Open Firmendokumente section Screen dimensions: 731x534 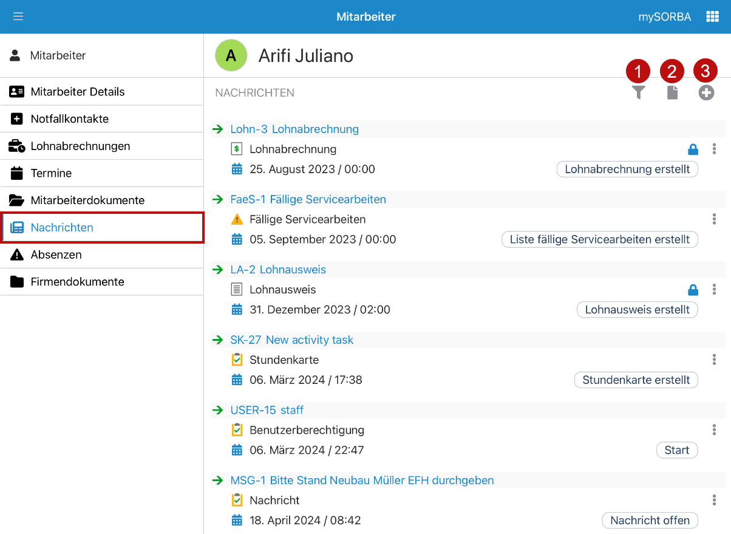pos(102,282)
